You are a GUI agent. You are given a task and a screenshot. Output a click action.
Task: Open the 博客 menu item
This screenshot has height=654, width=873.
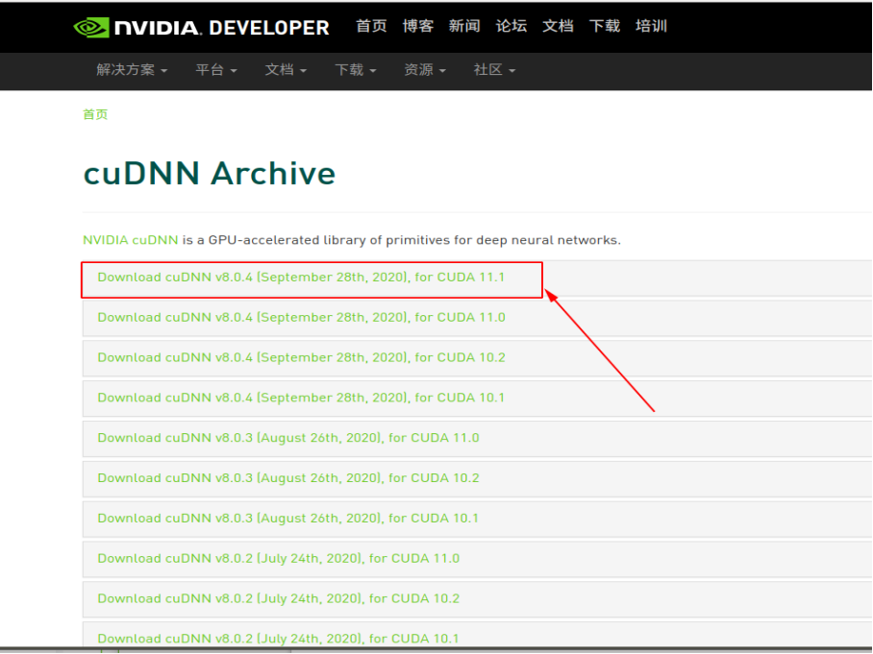coord(418,26)
